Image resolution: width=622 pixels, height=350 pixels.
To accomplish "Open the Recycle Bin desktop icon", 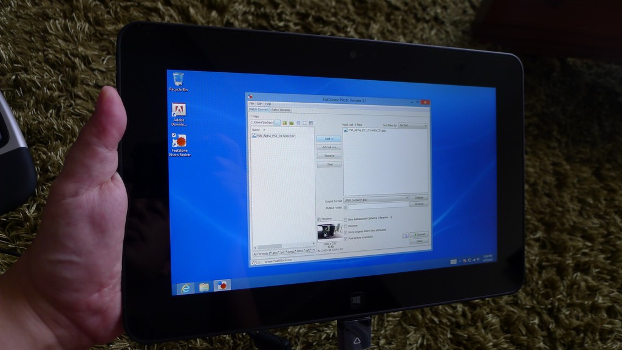I will (x=178, y=80).
